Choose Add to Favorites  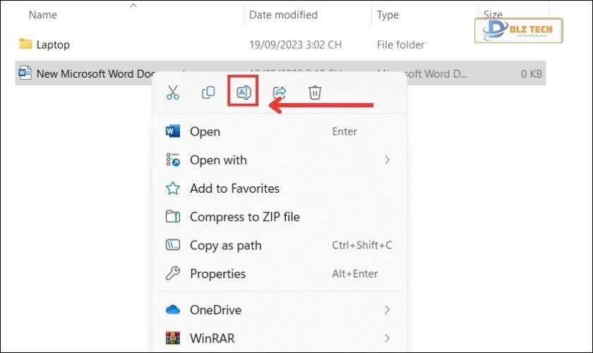point(234,189)
